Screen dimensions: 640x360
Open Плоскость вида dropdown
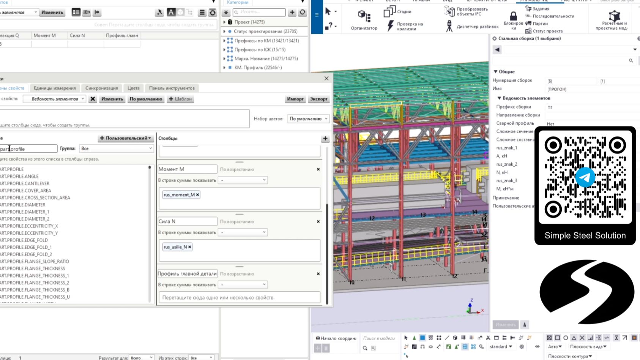pos(588,346)
